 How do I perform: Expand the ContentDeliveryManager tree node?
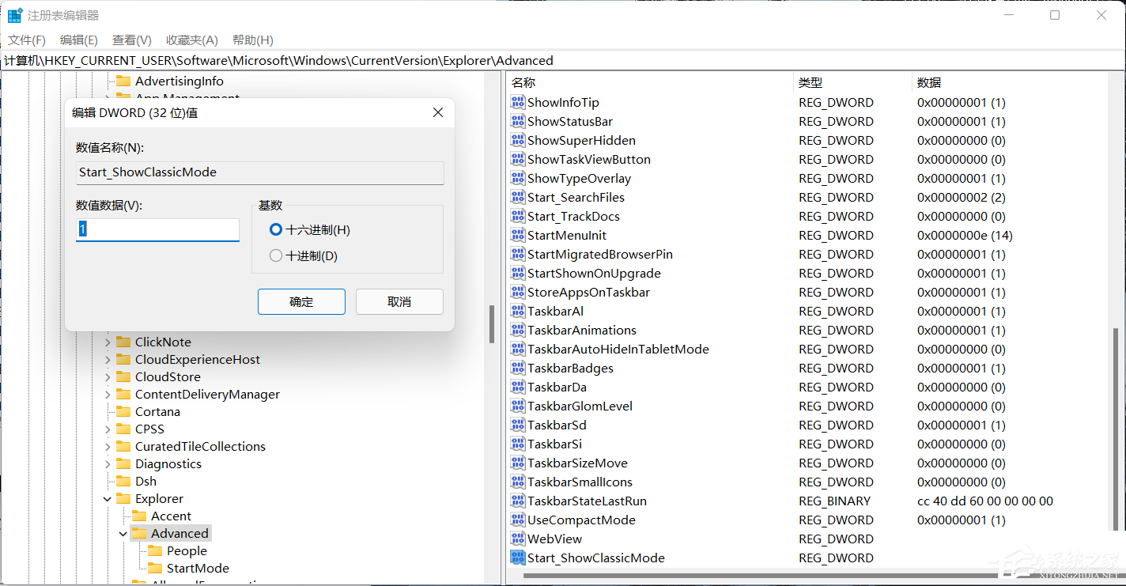click(x=108, y=394)
